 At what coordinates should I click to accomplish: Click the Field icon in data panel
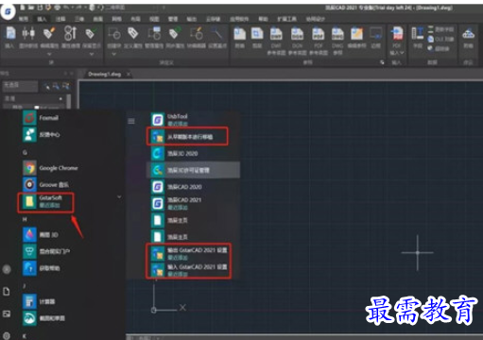point(418,33)
